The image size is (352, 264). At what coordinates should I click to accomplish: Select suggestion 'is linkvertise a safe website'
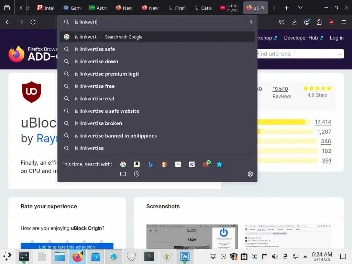157,111
